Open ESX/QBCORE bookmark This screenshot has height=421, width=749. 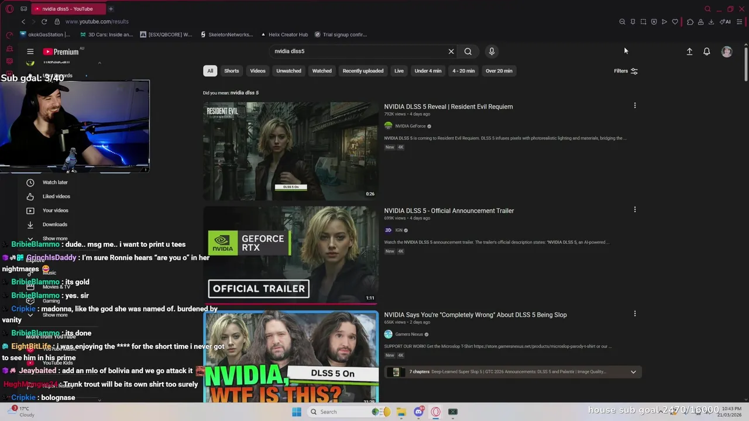(x=166, y=34)
